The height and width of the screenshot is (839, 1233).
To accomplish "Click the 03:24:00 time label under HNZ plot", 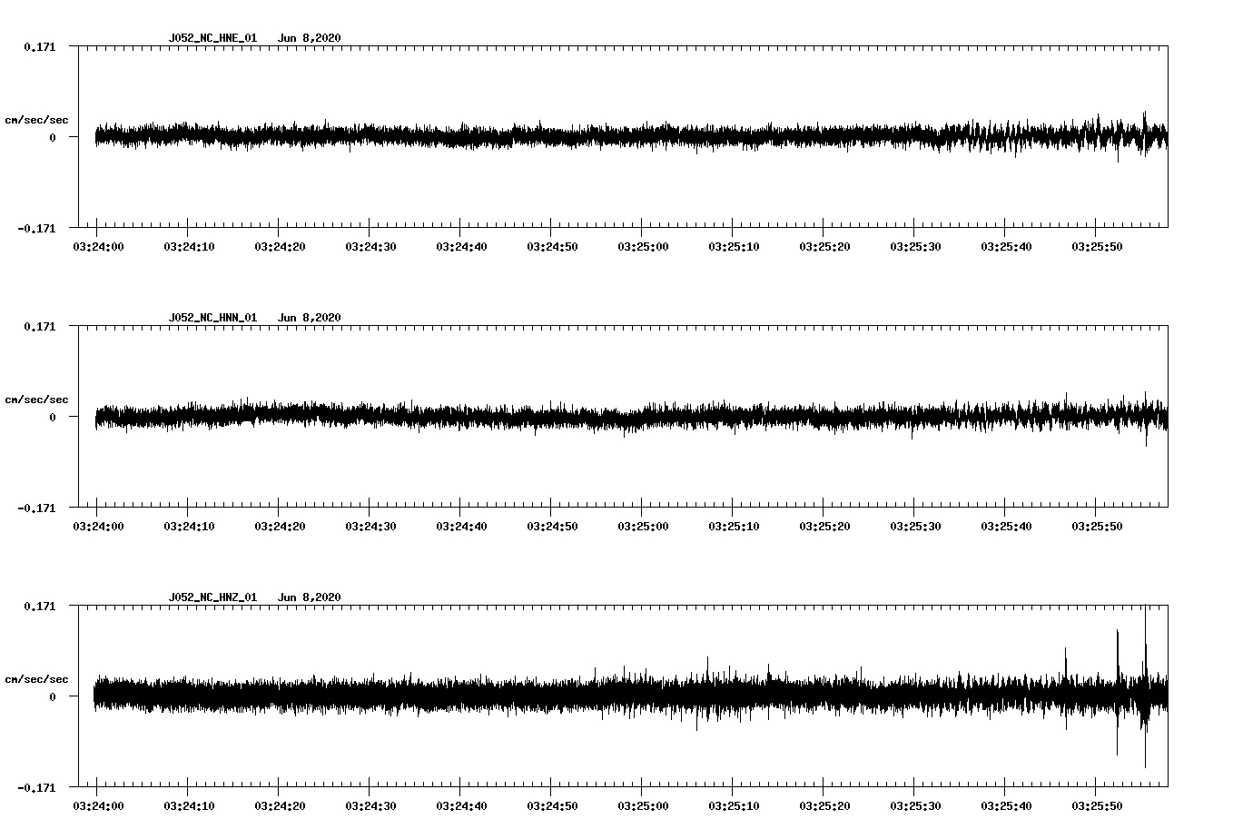I will (97, 806).
